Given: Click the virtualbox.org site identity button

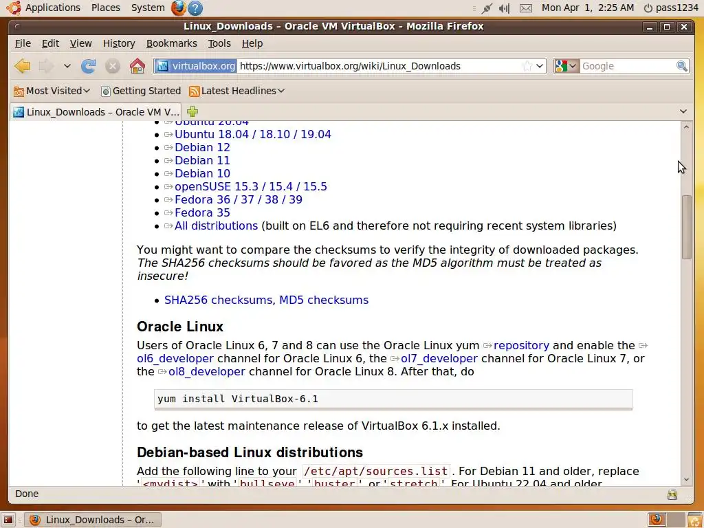Looking at the screenshot, I should pos(196,66).
